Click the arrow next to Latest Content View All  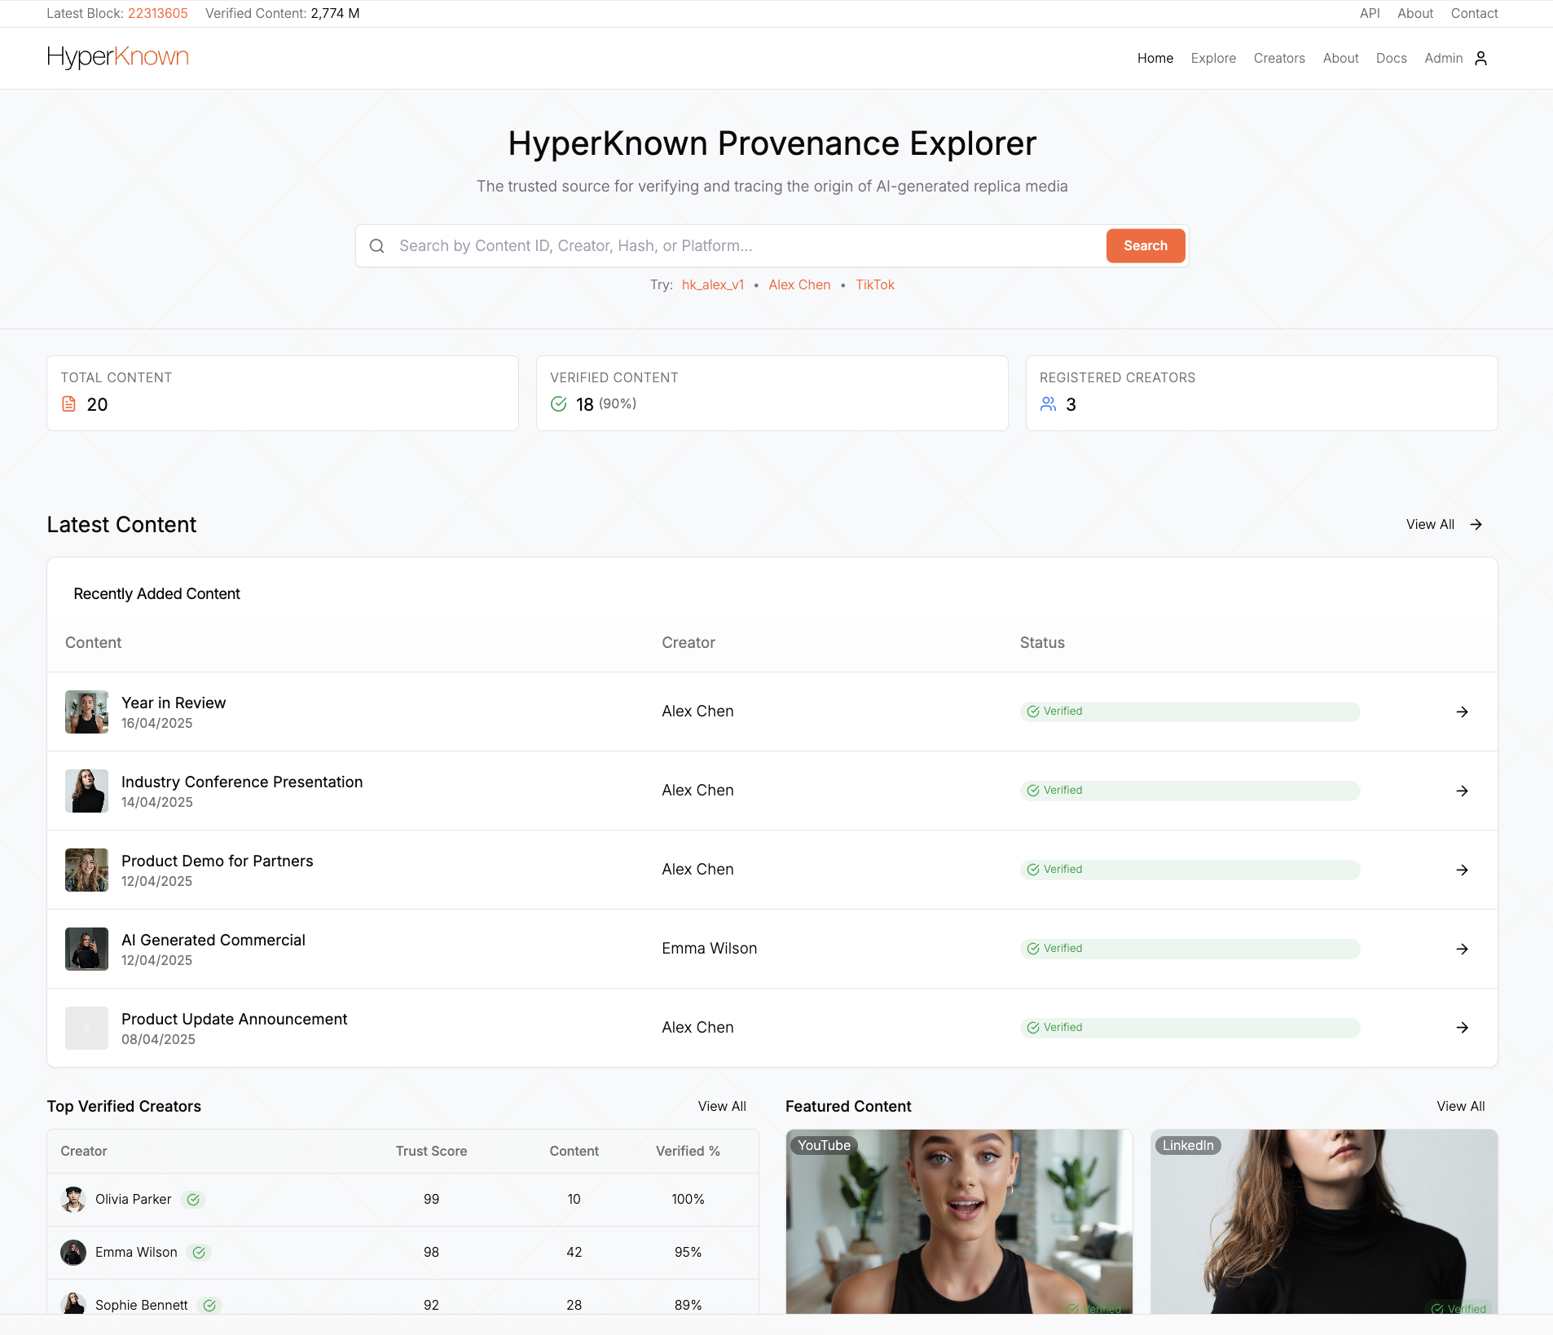point(1475,524)
